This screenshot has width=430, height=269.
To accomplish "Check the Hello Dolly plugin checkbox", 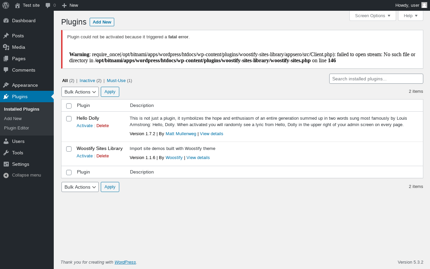I will click(x=69, y=119).
